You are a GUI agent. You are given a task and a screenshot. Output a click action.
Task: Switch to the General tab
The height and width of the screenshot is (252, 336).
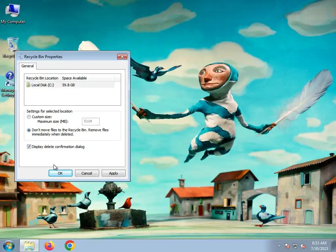[x=28, y=66]
